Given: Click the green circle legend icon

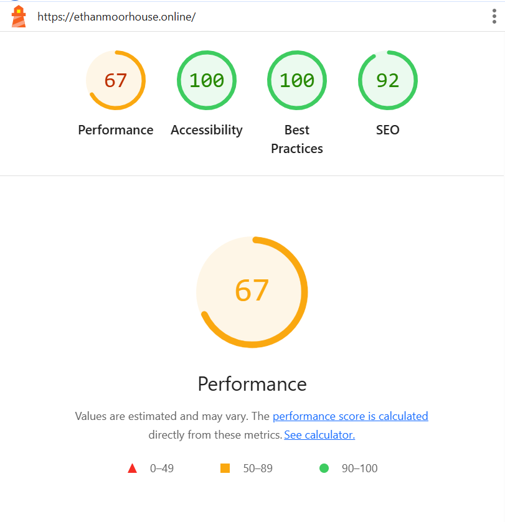Looking at the screenshot, I should point(324,468).
